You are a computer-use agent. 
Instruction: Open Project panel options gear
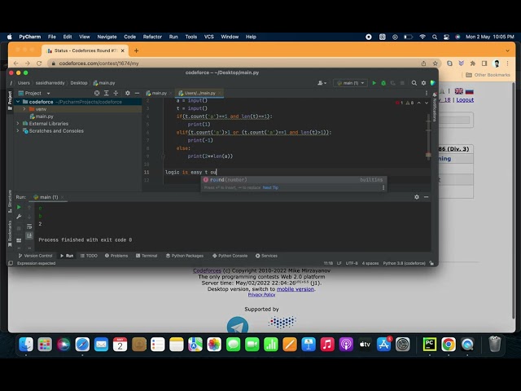128,93
